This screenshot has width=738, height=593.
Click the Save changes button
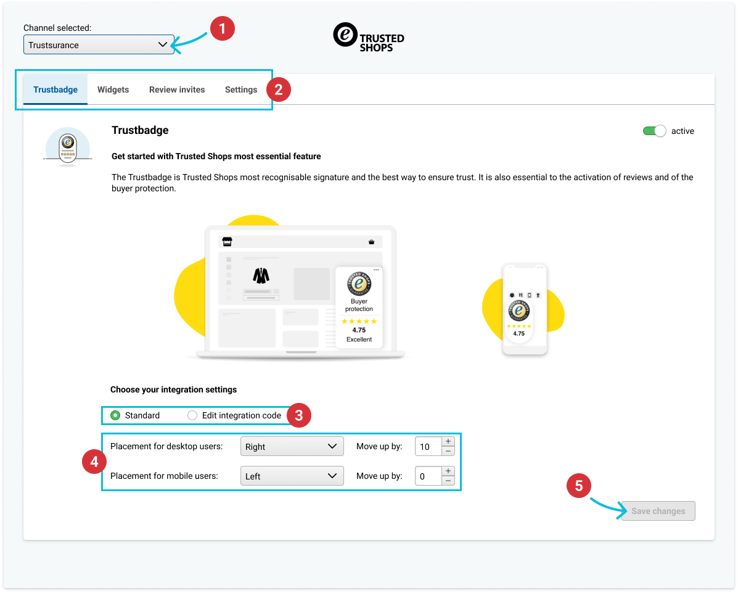[658, 512]
